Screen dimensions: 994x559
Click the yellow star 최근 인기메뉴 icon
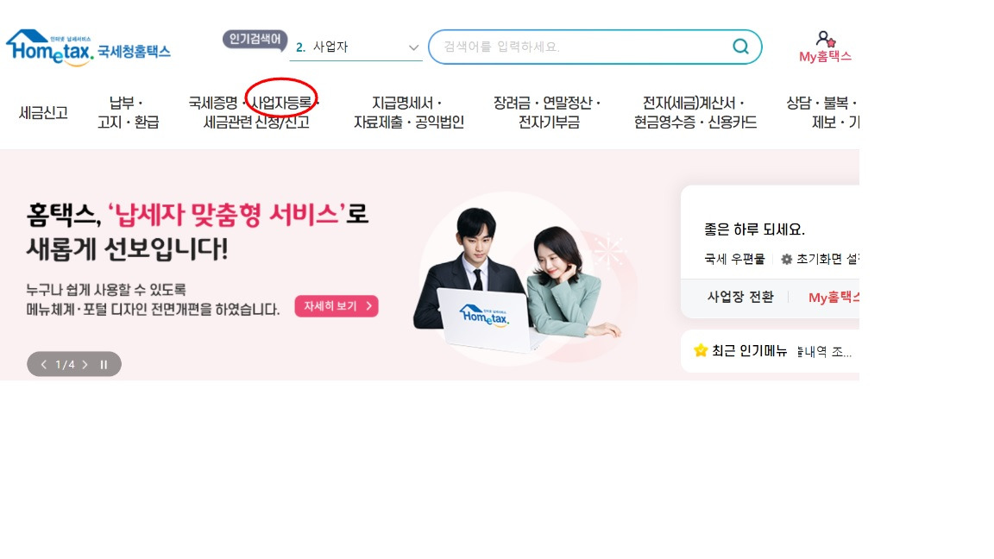coord(701,350)
